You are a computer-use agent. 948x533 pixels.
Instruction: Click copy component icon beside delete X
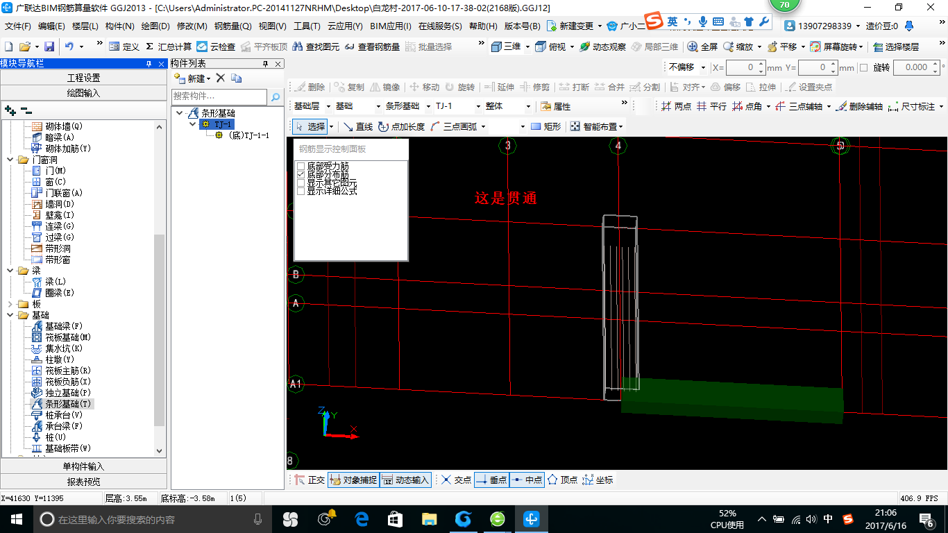pos(237,78)
